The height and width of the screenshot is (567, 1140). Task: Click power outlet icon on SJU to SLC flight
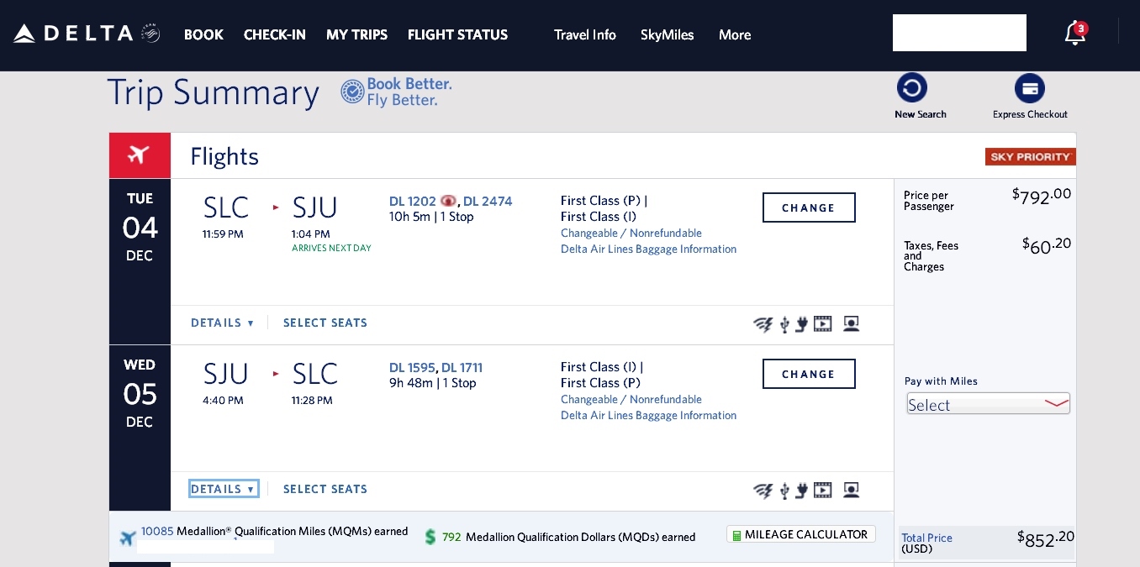[x=801, y=490]
